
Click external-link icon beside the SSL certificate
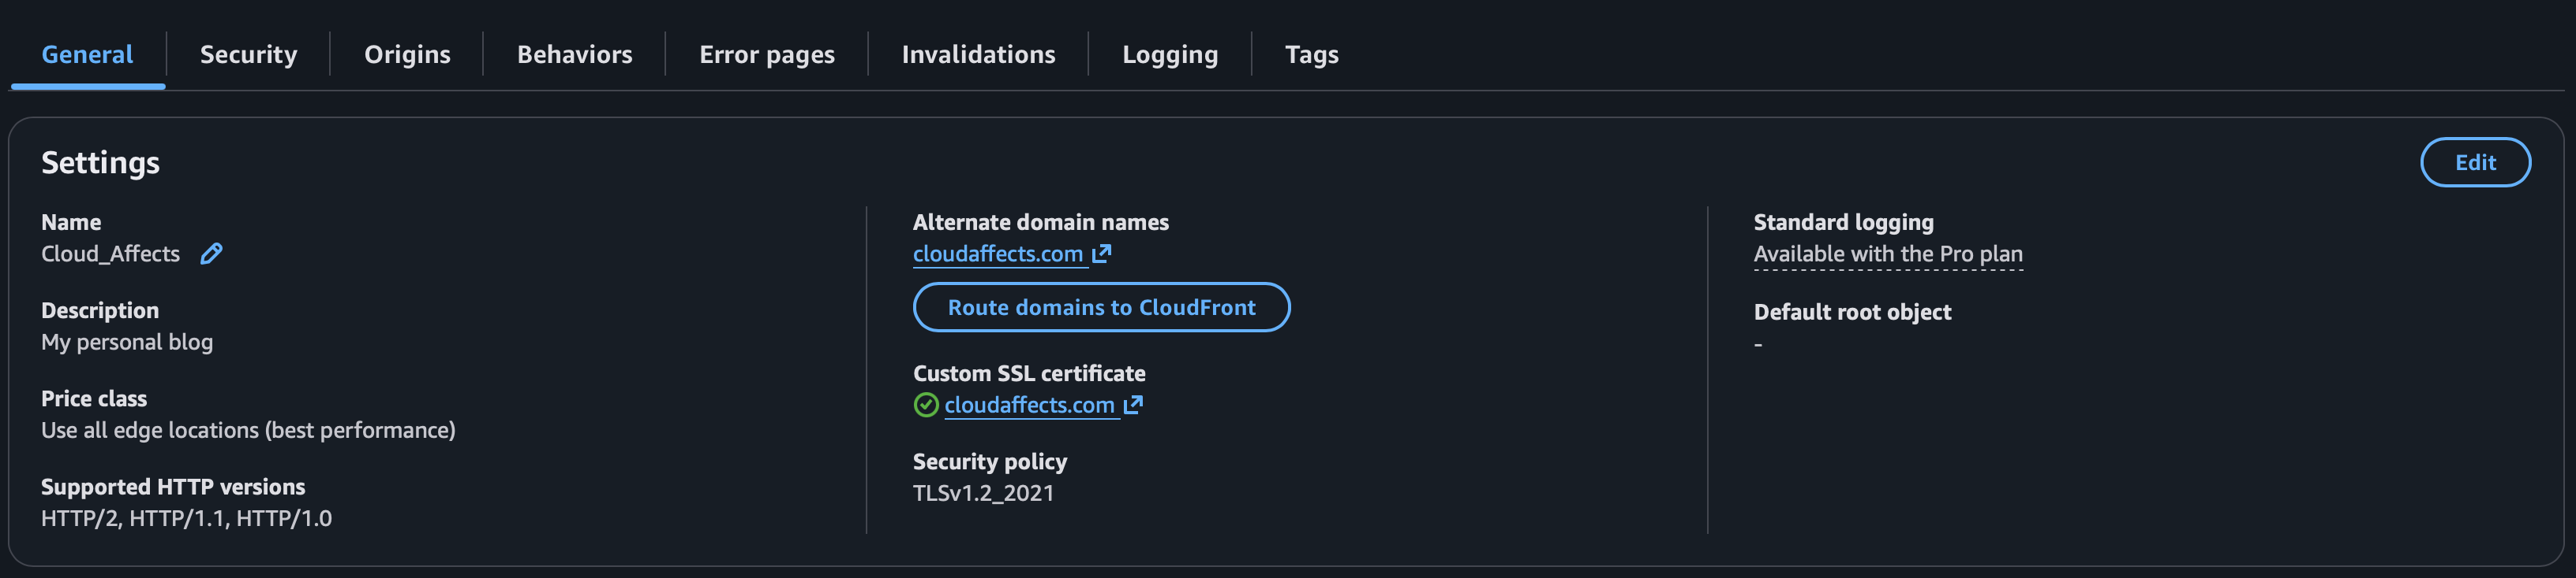click(x=1133, y=404)
